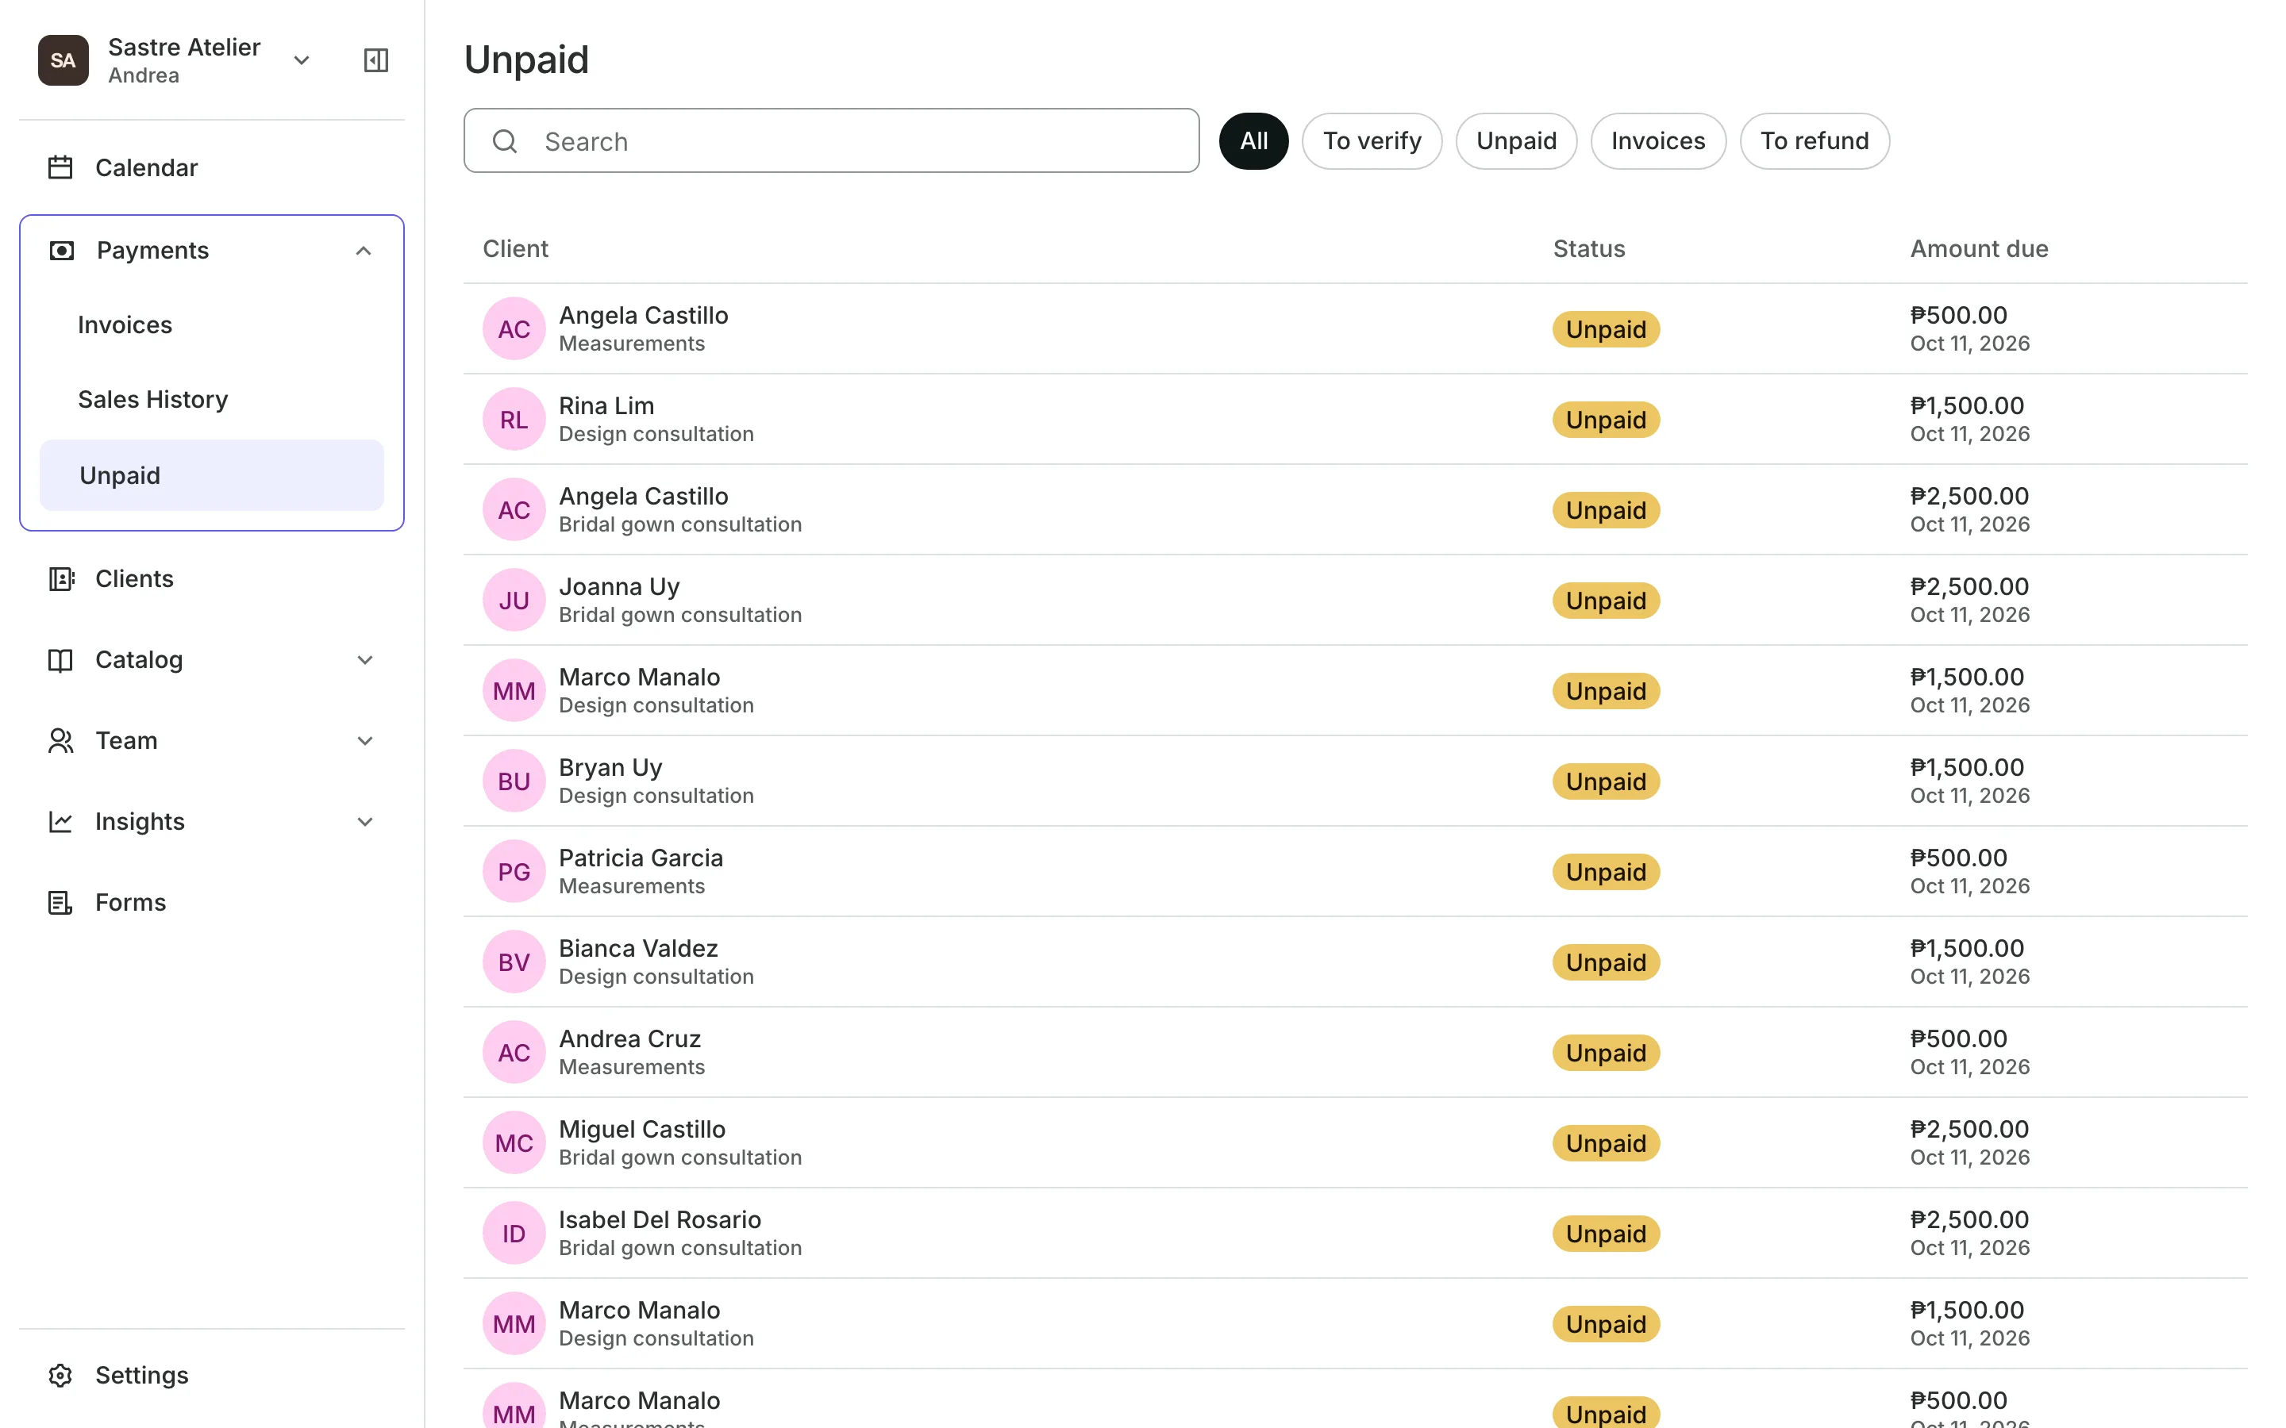
Task: Select the All filter chip
Action: (1253, 140)
